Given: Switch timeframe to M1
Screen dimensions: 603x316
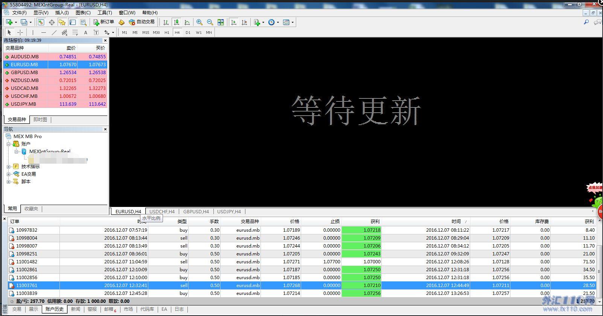Looking at the screenshot, I should [x=125, y=32].
